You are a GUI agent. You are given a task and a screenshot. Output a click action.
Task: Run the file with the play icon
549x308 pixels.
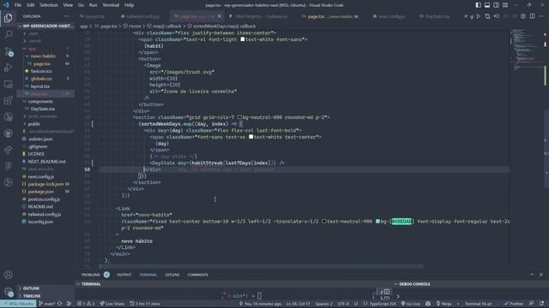point(479,16)
